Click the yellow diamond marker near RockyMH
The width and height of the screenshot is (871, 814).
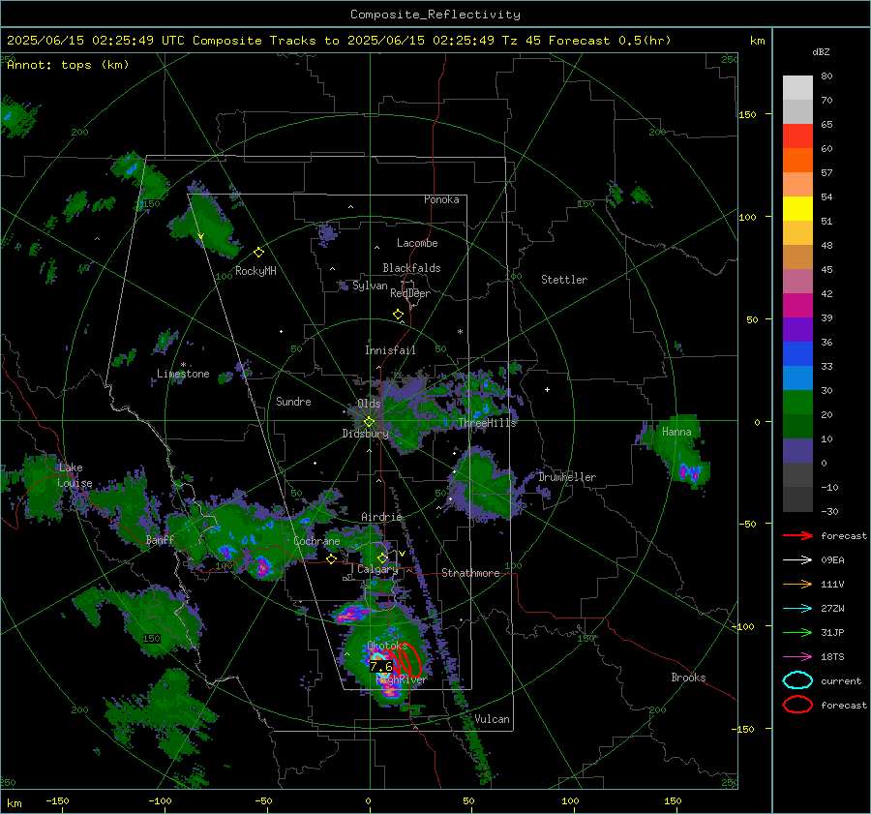click(x=258, y=253)
